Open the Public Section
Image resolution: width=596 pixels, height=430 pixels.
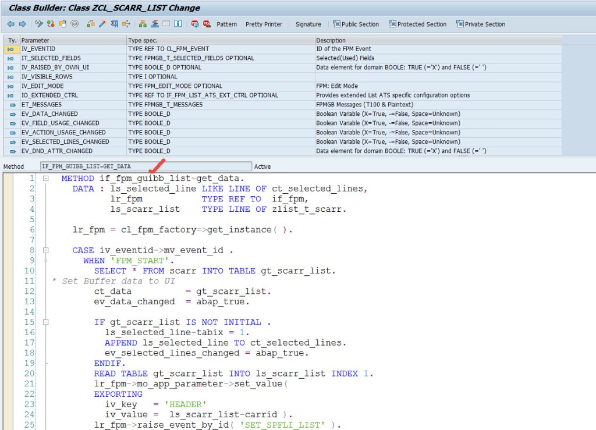tap(356, 24)
